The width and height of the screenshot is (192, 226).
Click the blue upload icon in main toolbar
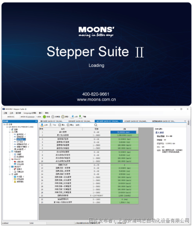coord(73,117)
